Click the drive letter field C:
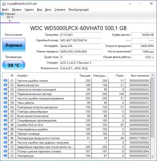 click(80, 57)
